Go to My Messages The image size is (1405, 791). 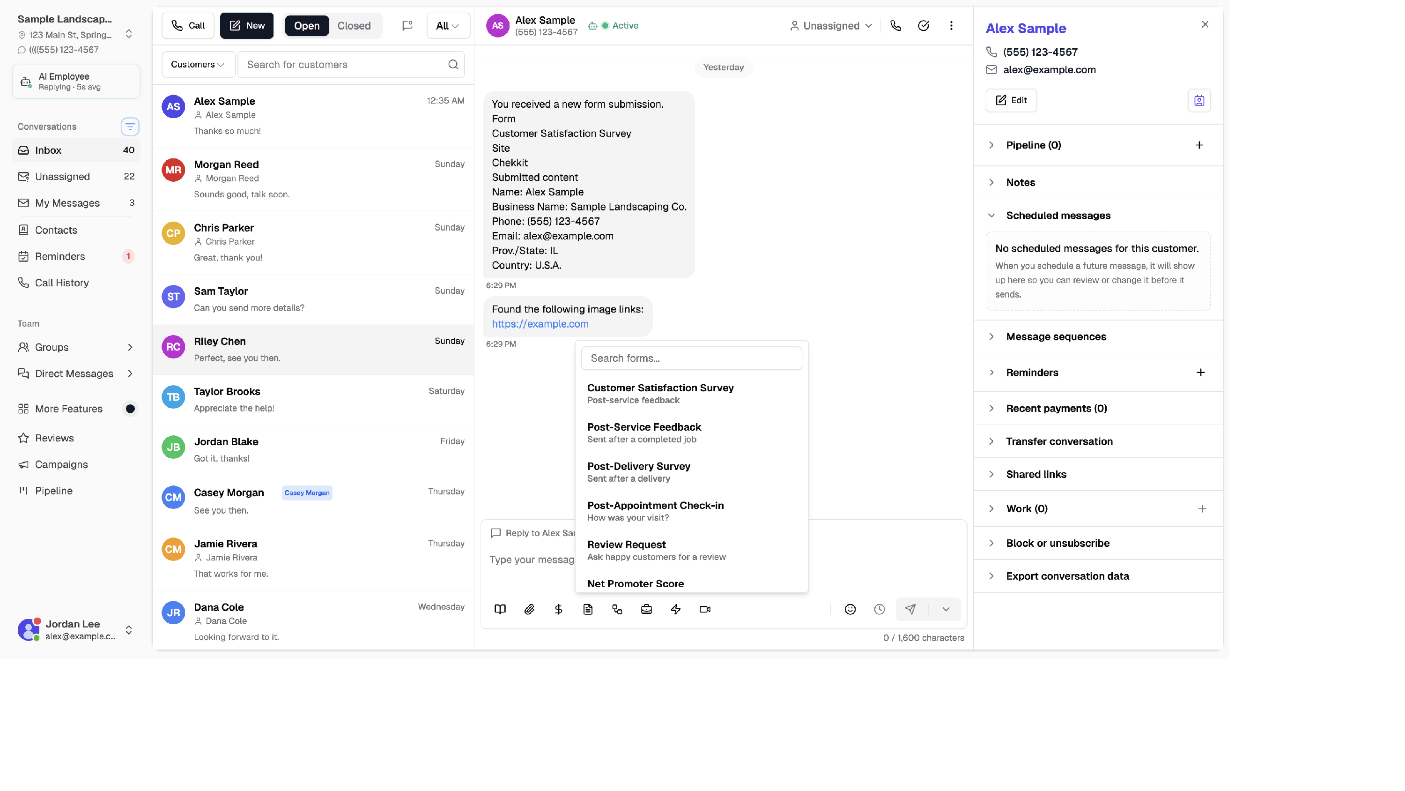(x=76, y=203)
